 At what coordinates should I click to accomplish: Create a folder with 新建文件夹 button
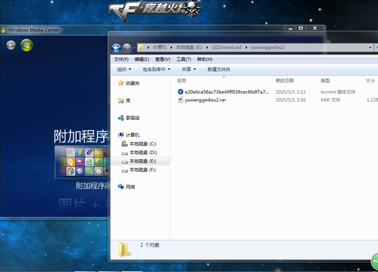click(219, 69)
